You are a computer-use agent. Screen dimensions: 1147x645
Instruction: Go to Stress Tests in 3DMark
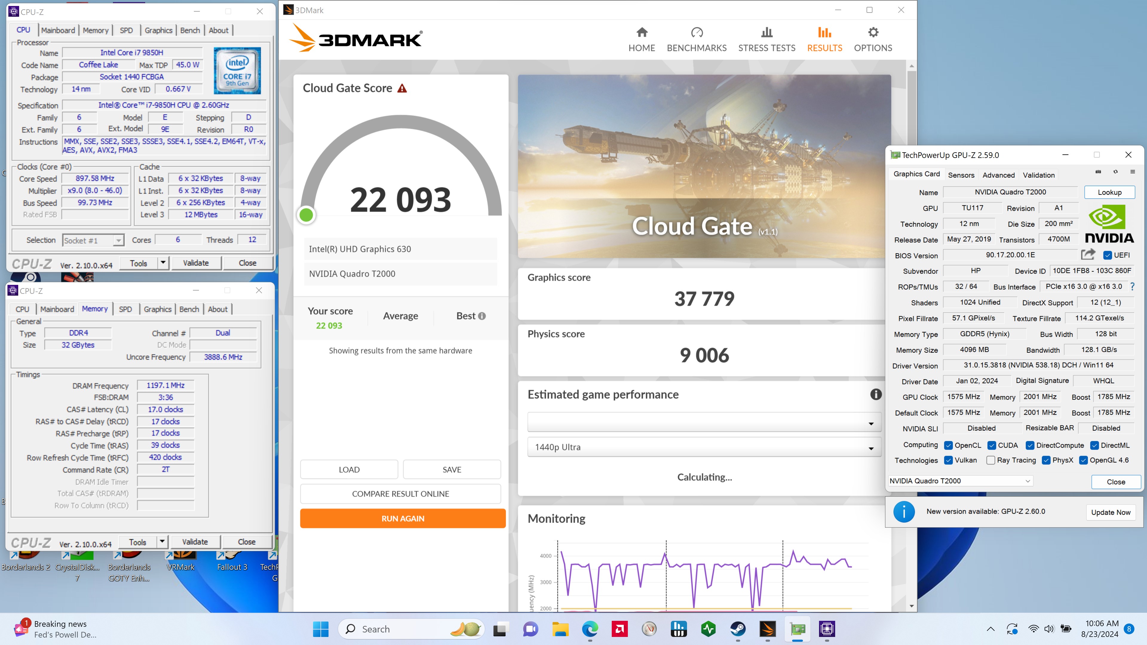tap(766, 39)
